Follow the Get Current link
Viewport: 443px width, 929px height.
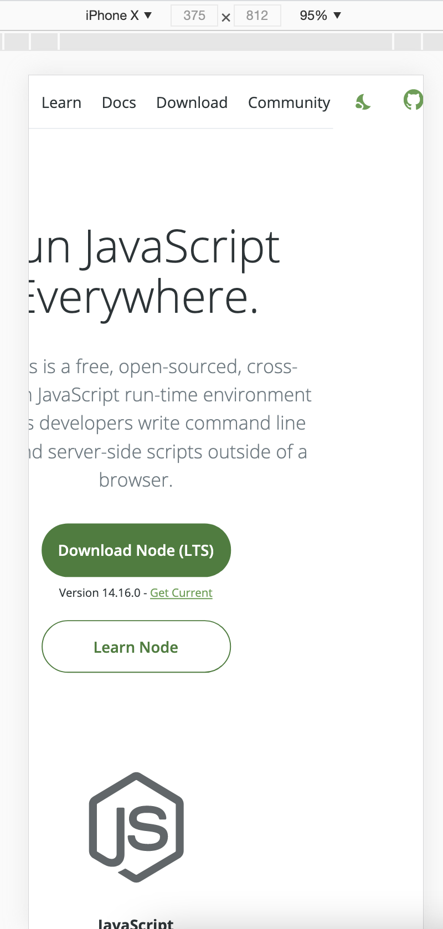pyautogui.click(x=181, y=593)
